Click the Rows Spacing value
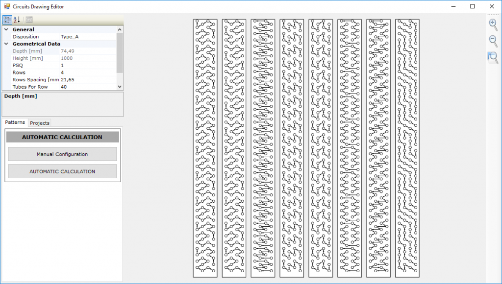This screenshot has width=502, height=284. pyautogui.click(x=87, y=79)
